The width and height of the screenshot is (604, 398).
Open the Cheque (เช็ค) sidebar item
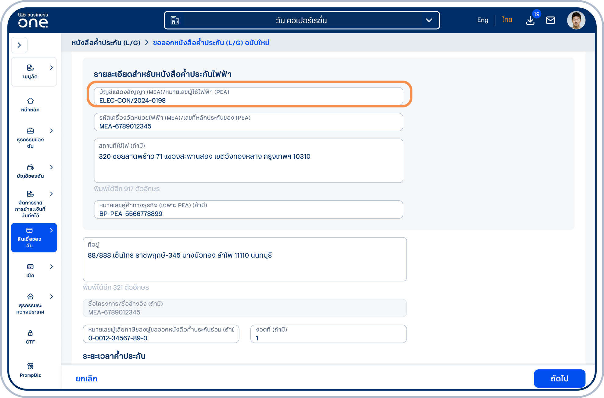(x=30, y=270)
